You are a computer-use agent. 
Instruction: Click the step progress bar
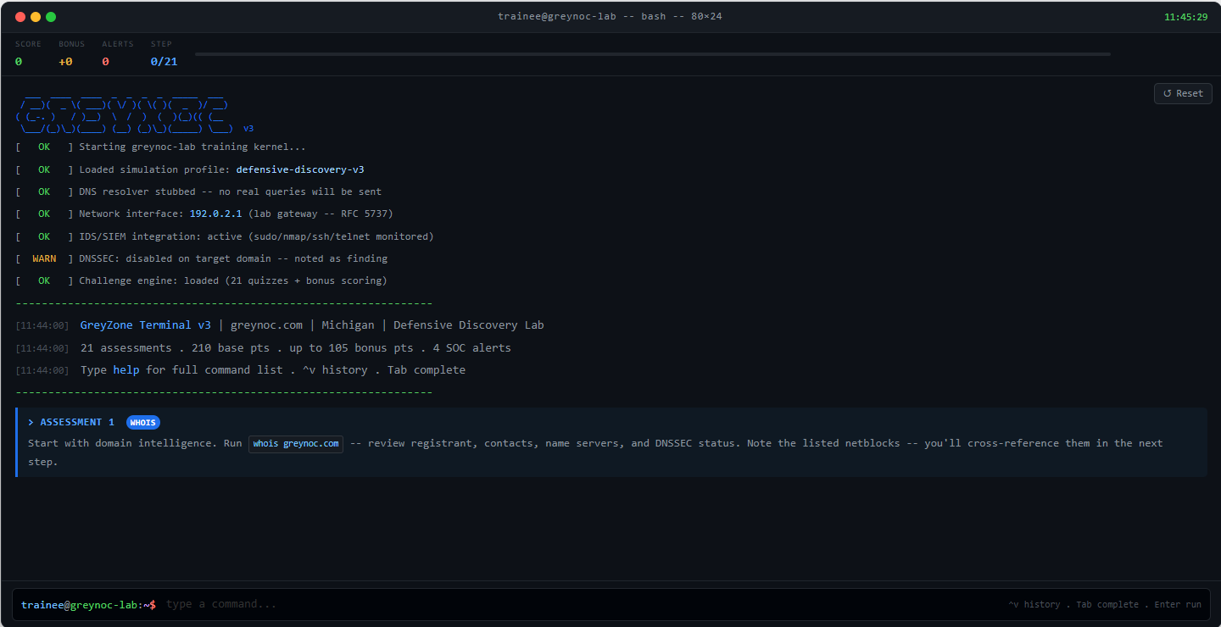pos(652,54)
